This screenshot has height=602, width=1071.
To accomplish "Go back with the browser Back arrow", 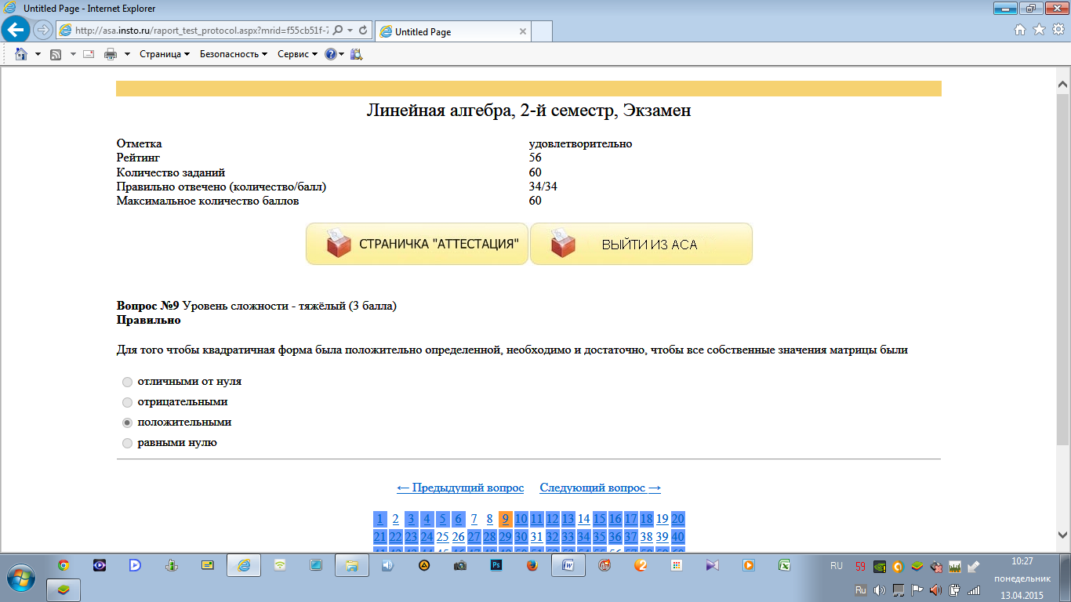I will (x=16, y=30).
